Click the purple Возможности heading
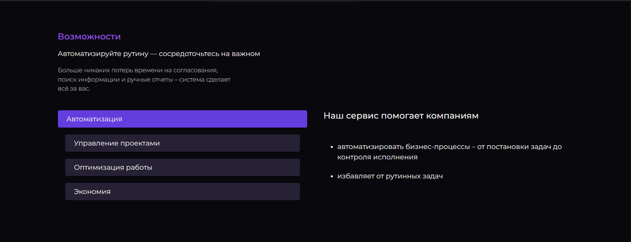Screen dimensions: 631x242 89,36
